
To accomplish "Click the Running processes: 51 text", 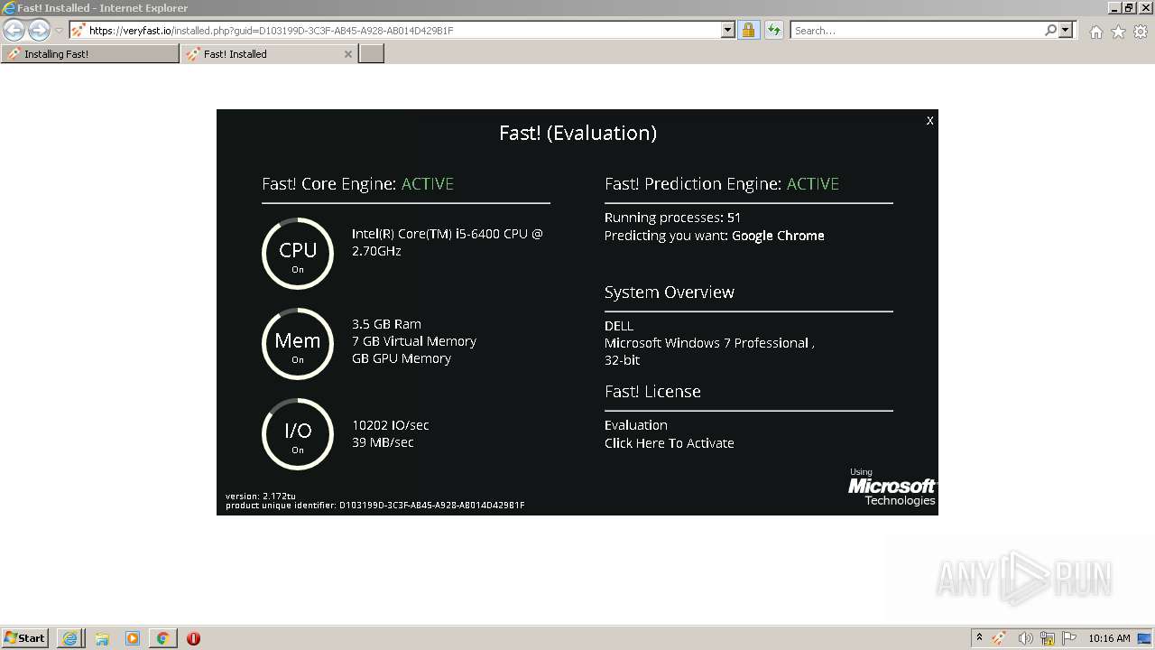I will tap(672, 218).
